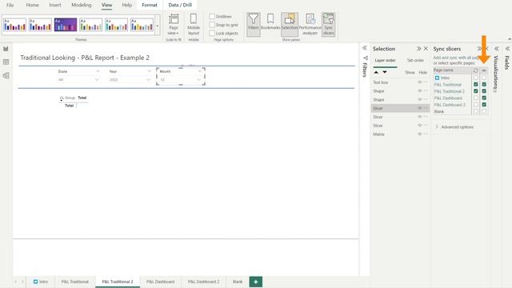Expand the Filters pane chevron
This screenshot has height=288, width=512.
pyautogui.click(x=365, y=48)
